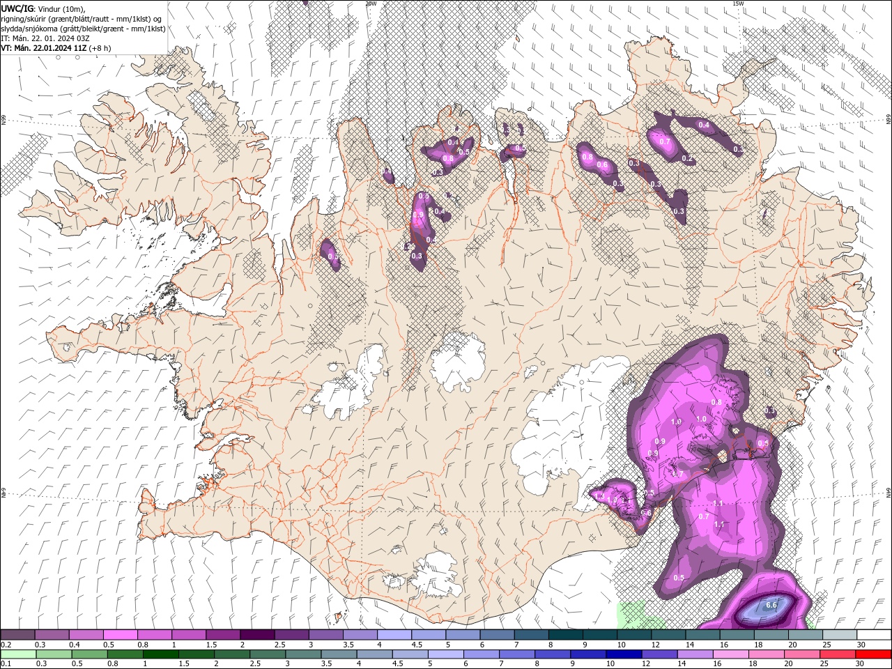892x669 pixels.
Task: Click the '20W' longitude label
Action: tap(371, 3)
